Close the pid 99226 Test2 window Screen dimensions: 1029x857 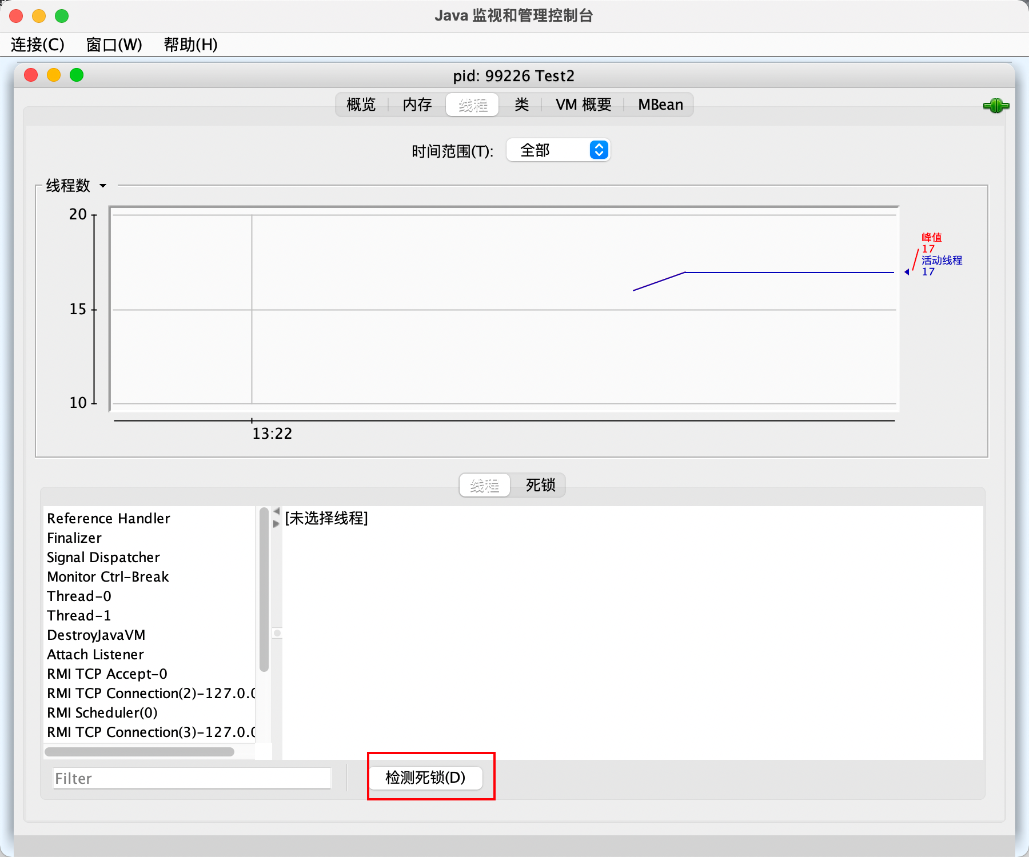[31, 75]
